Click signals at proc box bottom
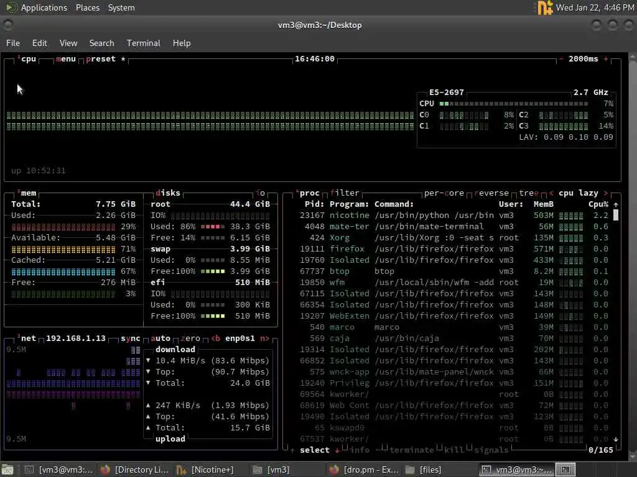 491,450
